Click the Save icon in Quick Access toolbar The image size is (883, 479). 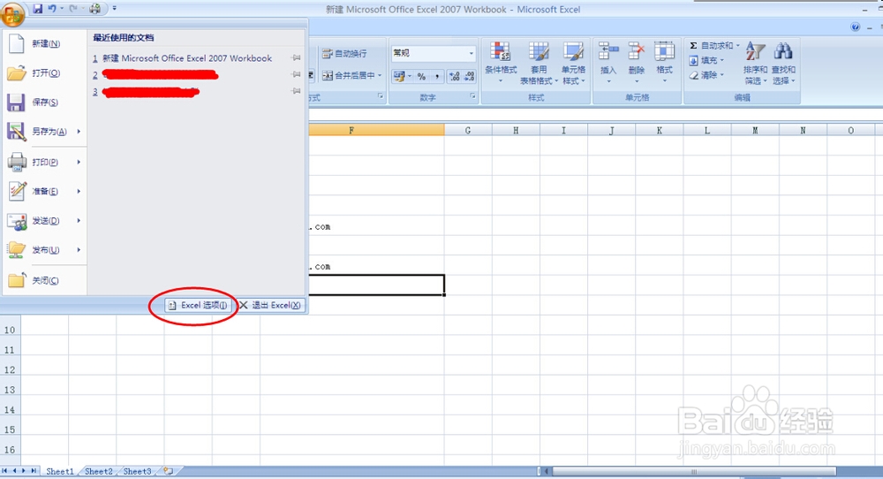38,9
